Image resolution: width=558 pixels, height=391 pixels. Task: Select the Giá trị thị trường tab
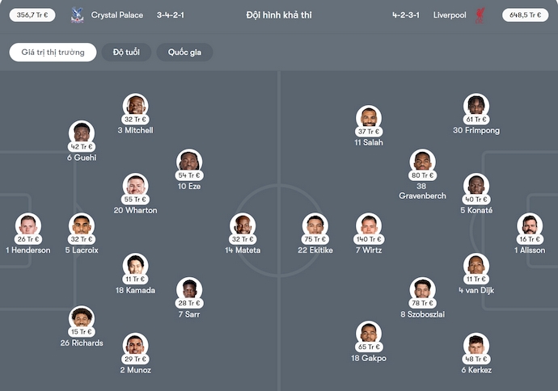coord(53,53)
